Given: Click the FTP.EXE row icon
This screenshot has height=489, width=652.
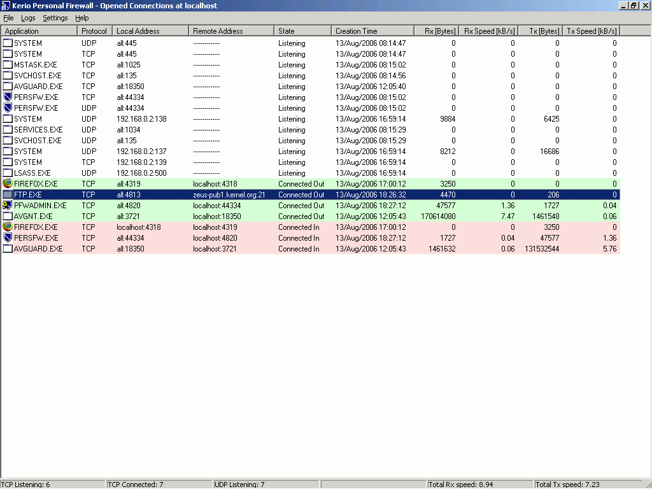Looking at the screenshot, I should click(x=8, y=194).
